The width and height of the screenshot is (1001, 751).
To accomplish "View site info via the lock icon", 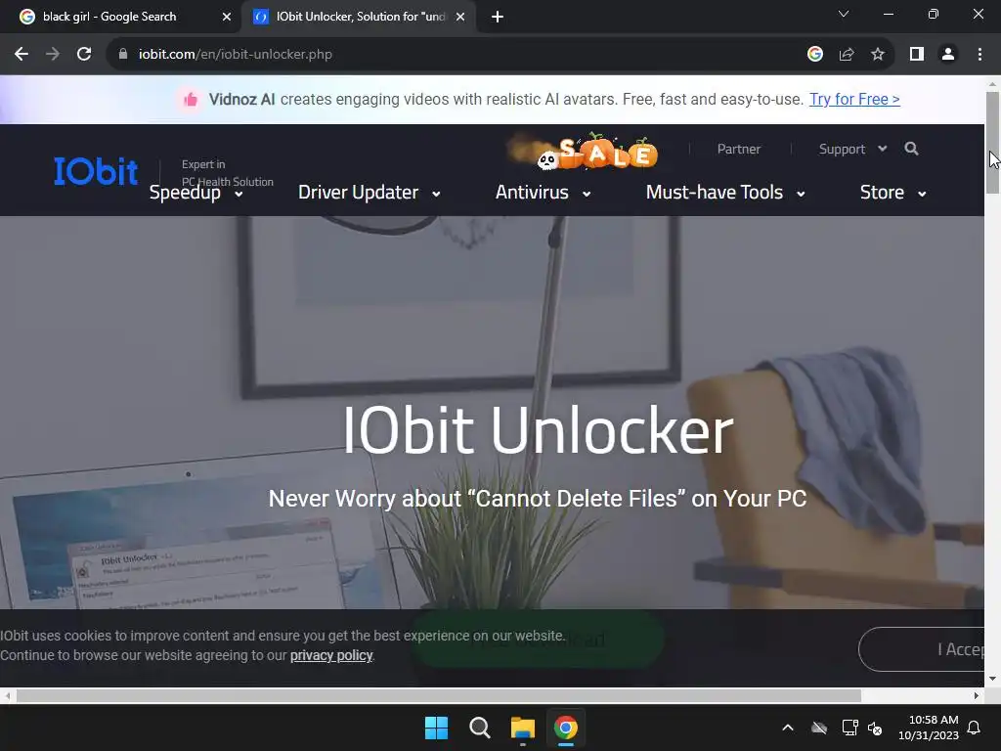I will click(x=123, y=55).
